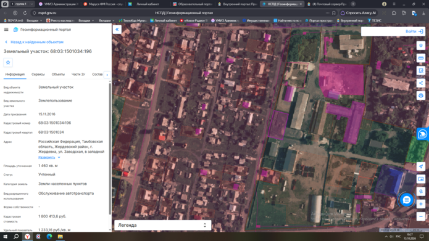Open the blue assistant widget on right edge
The height and width of the screenshot is (241, 429).
point(423,134)
